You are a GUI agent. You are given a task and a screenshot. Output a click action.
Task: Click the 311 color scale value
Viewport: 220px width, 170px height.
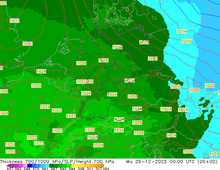[x=90, y=169]
